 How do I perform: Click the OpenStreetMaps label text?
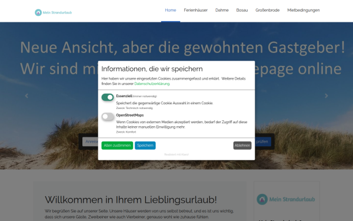coord(130,116)
